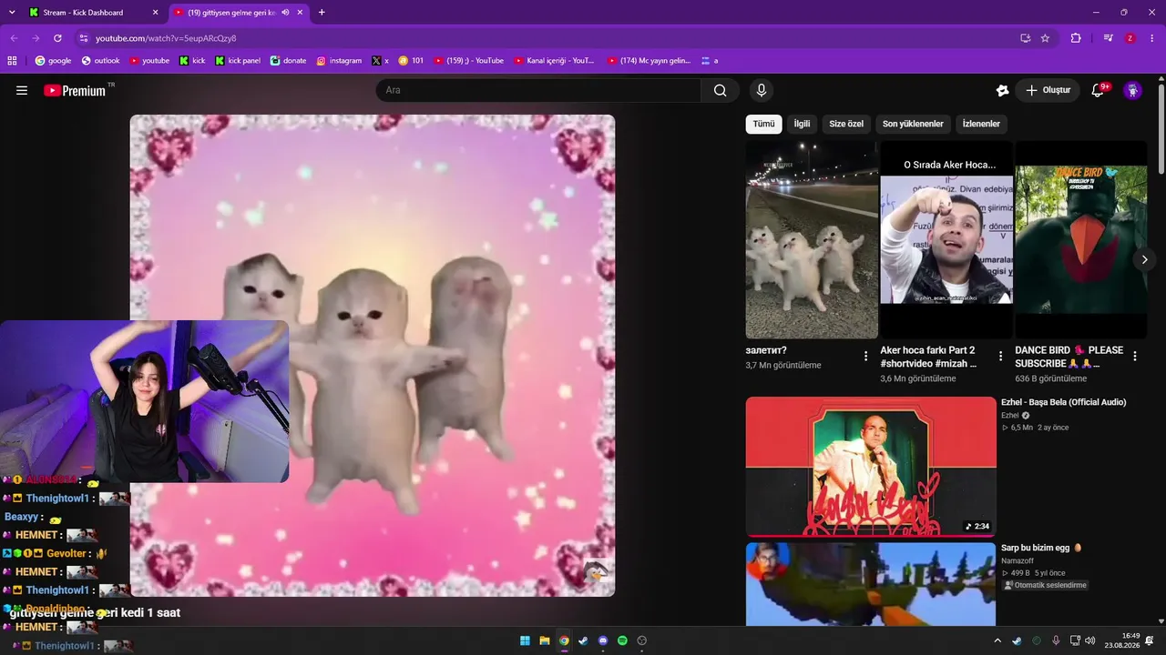Click the YouTube search magnifier button
The width and height of the screenshot is (1166, 655).
[x=720, y=90]
